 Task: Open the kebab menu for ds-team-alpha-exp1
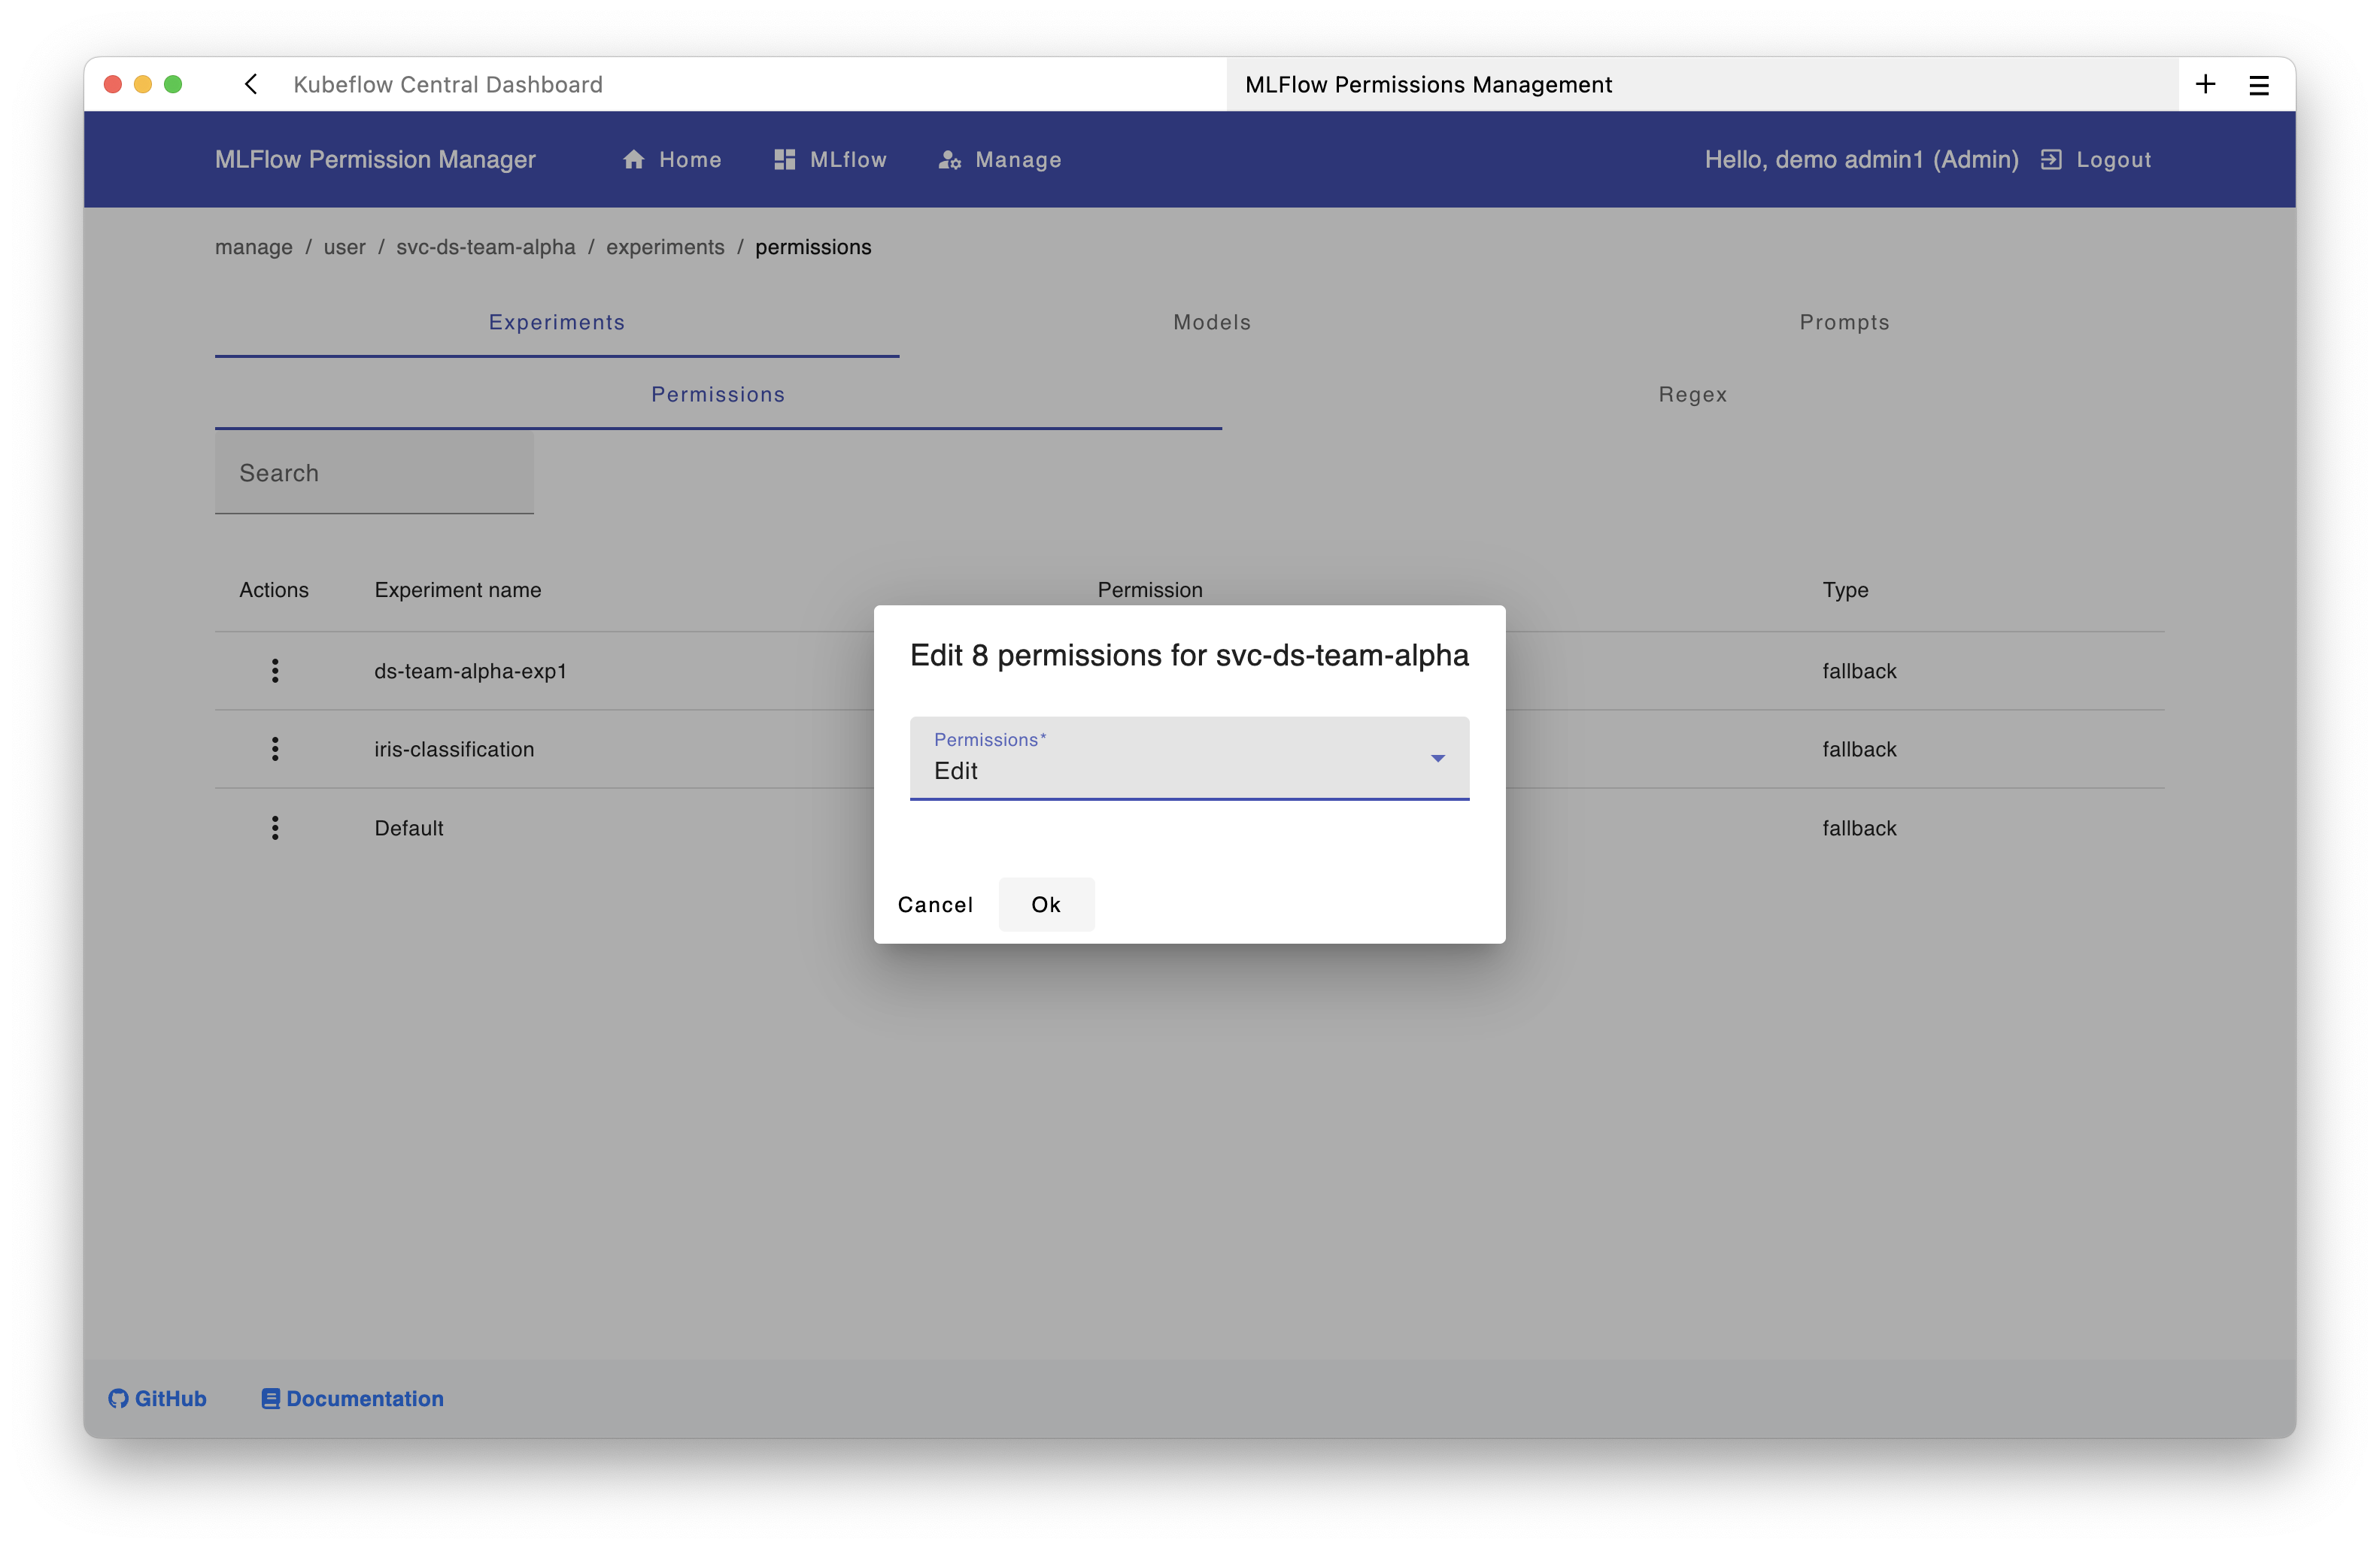275,671
